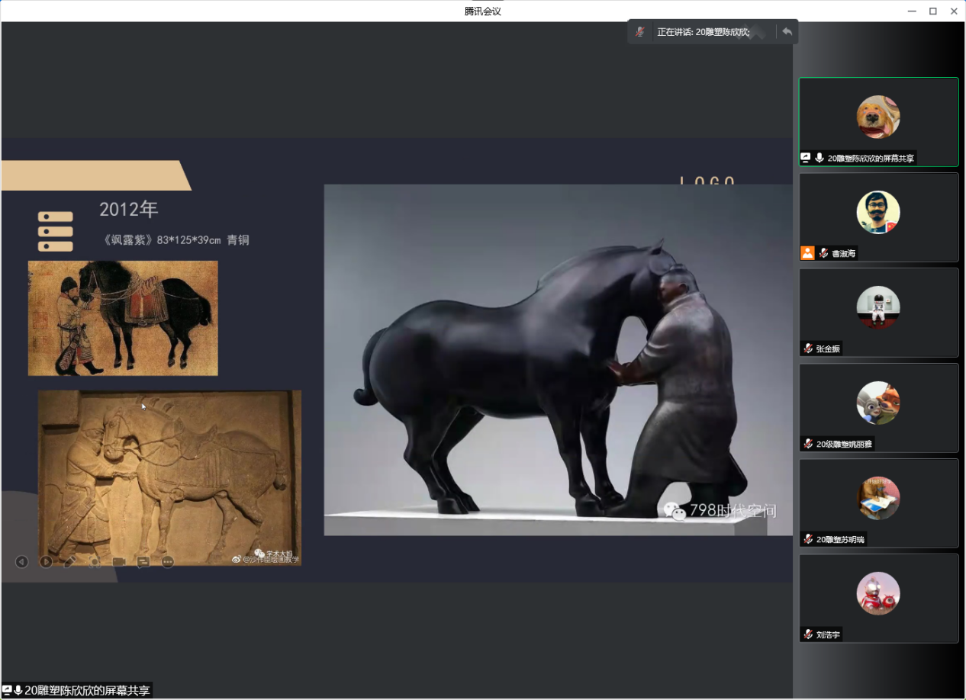Viewport: 966px width, 700px height.
Task: Click the large bronze horse sculpture image
Action: coord(558,359)
